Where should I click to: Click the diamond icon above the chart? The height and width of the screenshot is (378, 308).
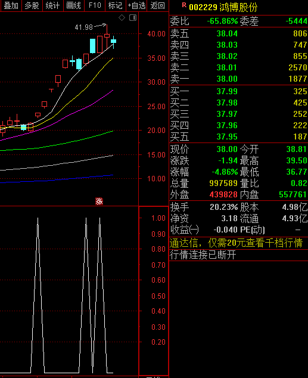(122, 18)
